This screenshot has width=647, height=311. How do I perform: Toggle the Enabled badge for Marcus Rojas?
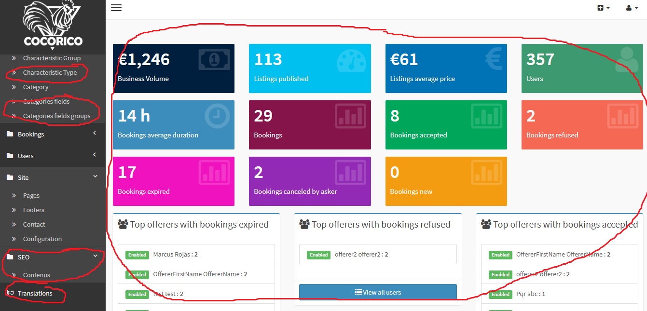[x=137, y=254]
